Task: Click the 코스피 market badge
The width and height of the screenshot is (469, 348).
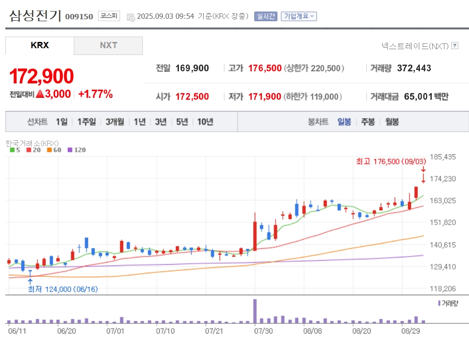Action: point(109,16)
